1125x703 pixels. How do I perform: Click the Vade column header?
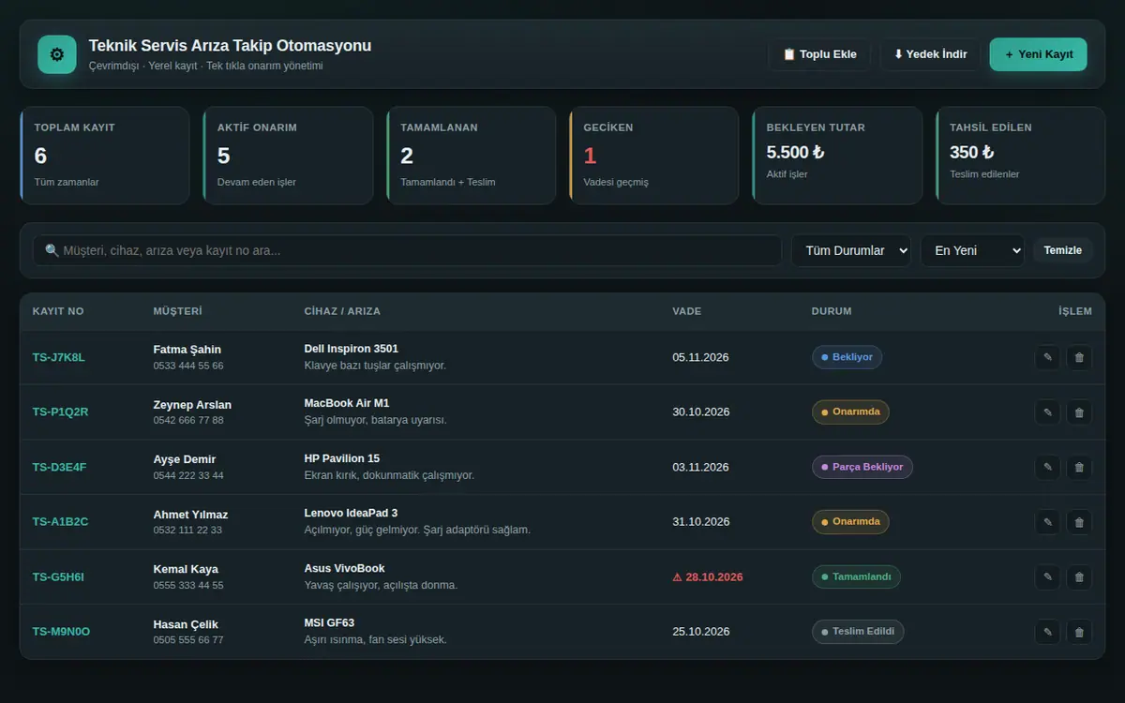click(687, 311)
